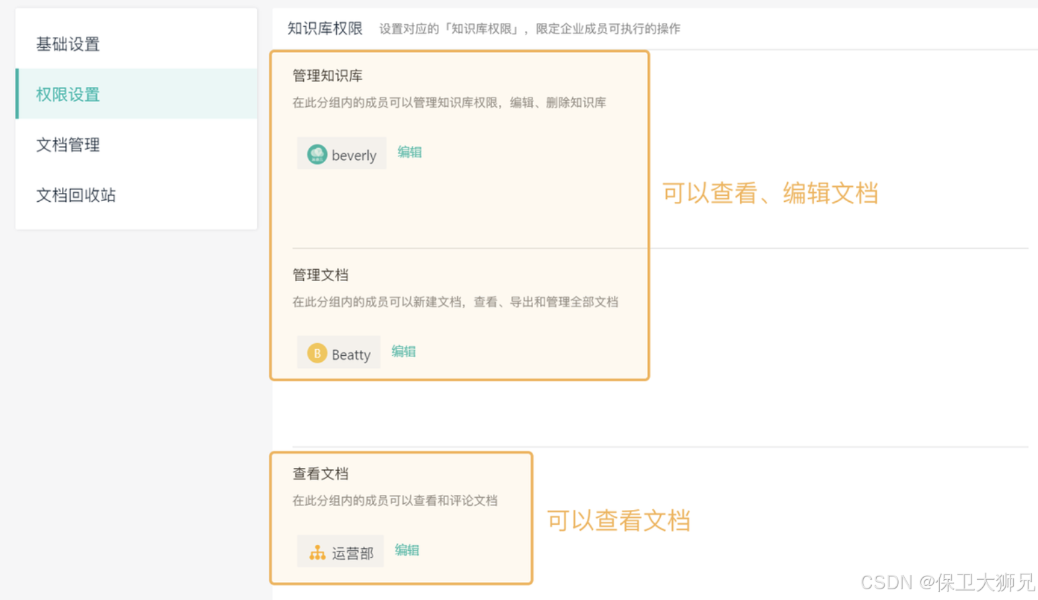The height and width of the screenshot is (600, 1038).
Task: Click 编辑 beside the 运营部 group
Action: (x=407, y=550)
